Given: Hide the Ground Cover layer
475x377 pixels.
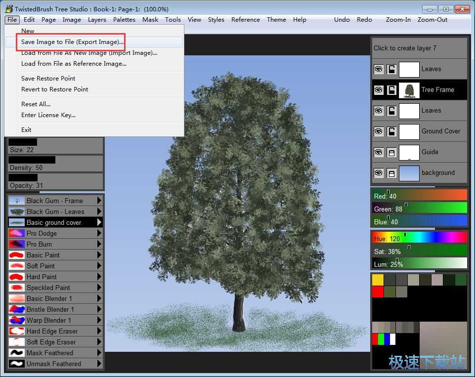Looking at the screenshot, I should tap(379, 131).
